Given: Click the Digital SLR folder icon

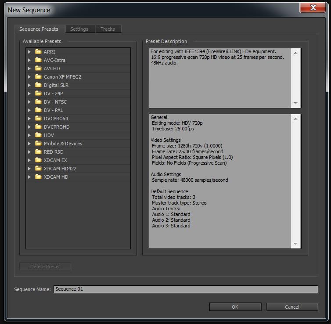Looking at the screenshot, I should [x=38, y=85].
